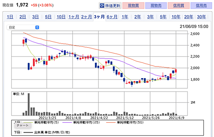Screen dimensions: 214x137
Task: Switch chart to 6ヶ月 period
Action: pyautogui.click(x=112, y=17)
